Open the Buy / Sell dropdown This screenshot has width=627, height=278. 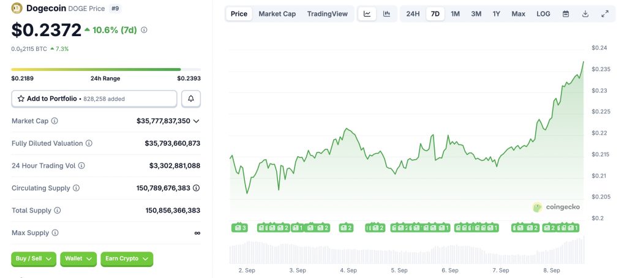point(34,258)
